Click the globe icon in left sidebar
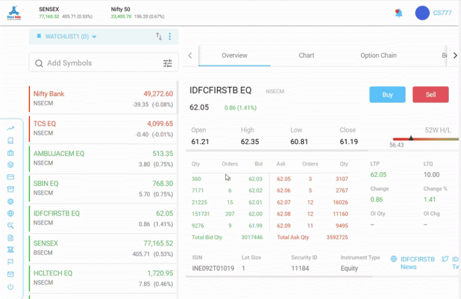This screenshot has width=461, height=299. click(10, 213)
